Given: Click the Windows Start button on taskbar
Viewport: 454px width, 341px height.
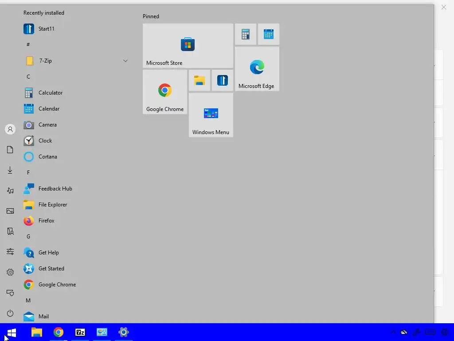Looking at the screenshot, I should click(x=11, y=332).
